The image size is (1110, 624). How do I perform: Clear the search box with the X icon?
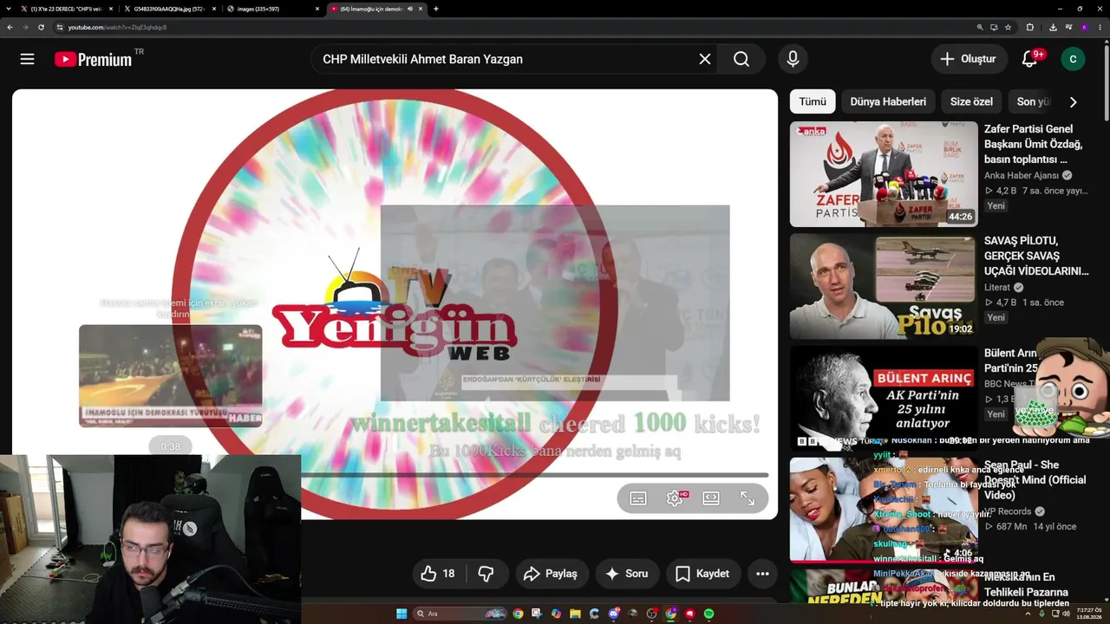pos(705,59)
